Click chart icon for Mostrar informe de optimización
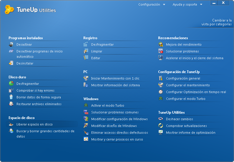Image resolution: width=234 pixels, height=162 pixels. point(161,132)
